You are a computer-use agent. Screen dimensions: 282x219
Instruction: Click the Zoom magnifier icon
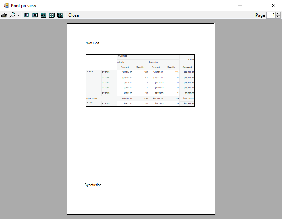[x=12, y=15]
